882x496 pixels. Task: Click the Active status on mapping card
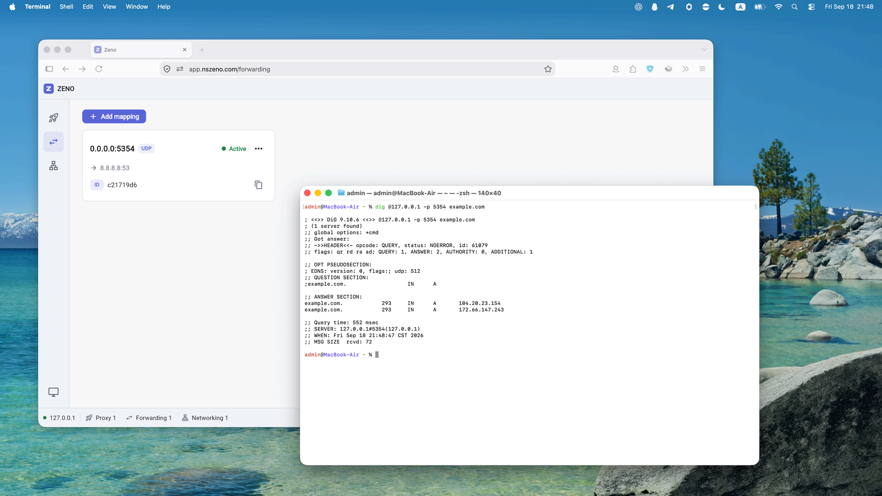coord(234,149)
